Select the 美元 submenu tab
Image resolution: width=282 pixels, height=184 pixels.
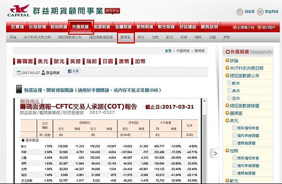pyautogui.click(x=141, y=37)
